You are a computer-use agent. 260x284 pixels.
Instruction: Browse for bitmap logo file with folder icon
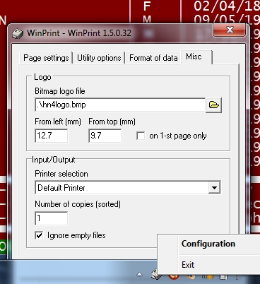[213, 105]
